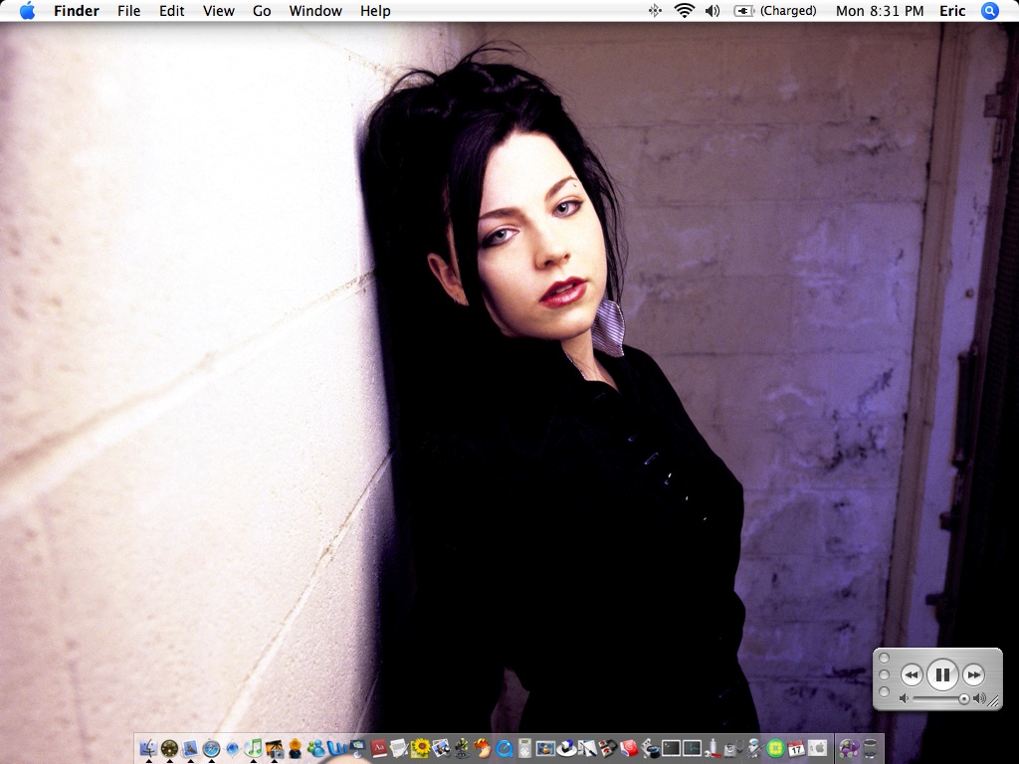
Task: Open the purple grapes icon in Dock
Action: coord(849,748)
